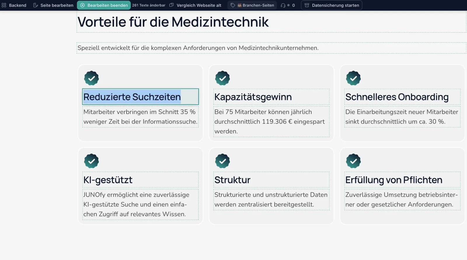467x260 pixels.
Task: Select the 'KI-gestützt' card heading
Action: click(x=108, y=180)
